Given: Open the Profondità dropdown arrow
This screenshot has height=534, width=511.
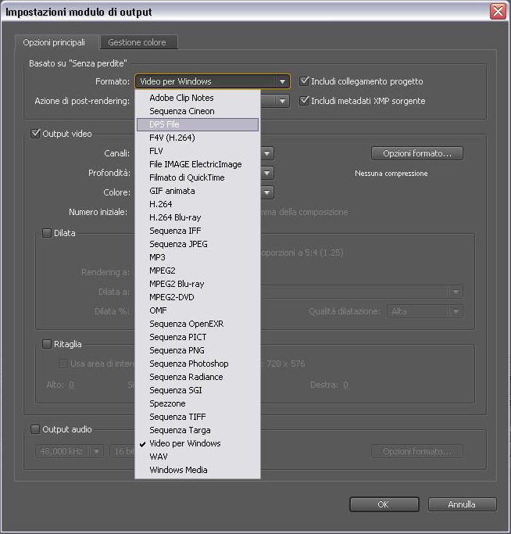Looking at the screenshot, I should (267, 173).
